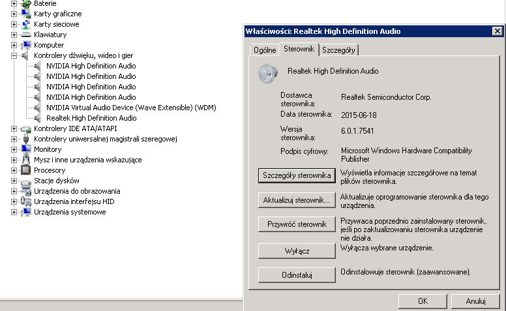Expand the Procesory node
This screenshot has height=311, width=506.
pyautogui.click(x=14, y=170)
